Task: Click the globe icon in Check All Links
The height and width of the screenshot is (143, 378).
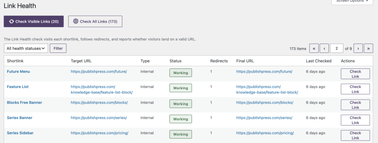Action: click(76, 21)
